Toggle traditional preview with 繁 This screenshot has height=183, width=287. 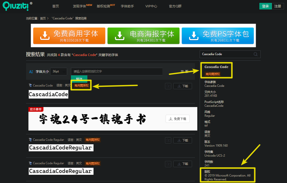click(x=187, y=71)
